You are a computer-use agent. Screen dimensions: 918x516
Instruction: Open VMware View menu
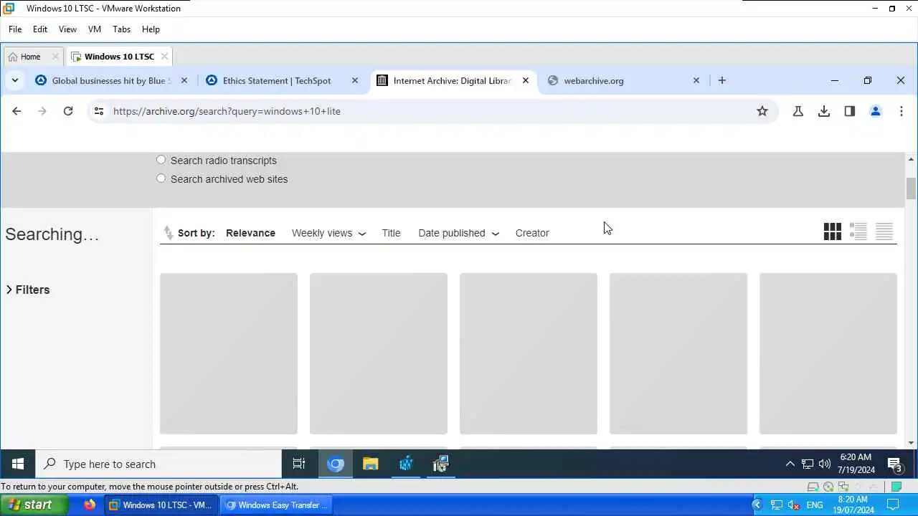(67, 29)
